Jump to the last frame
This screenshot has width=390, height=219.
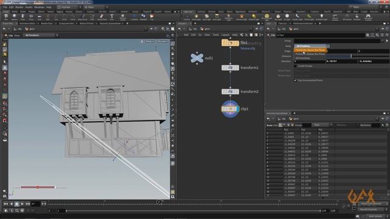[x=27, y=204]
